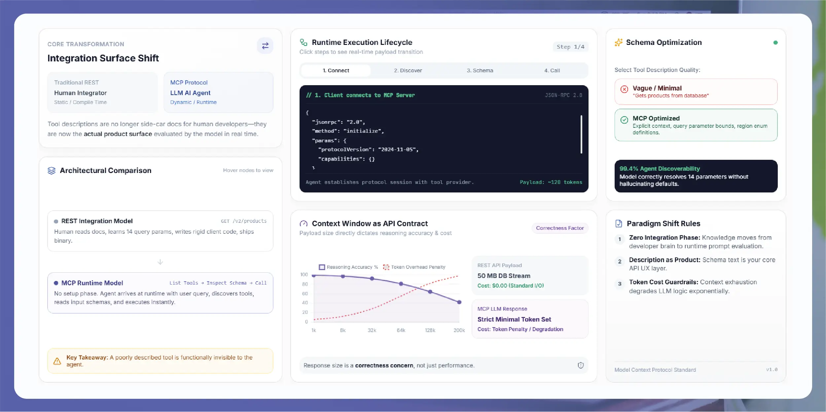Open the 4. Call step tab
Screen dimensions: 826x412
[x=552, y=71]
